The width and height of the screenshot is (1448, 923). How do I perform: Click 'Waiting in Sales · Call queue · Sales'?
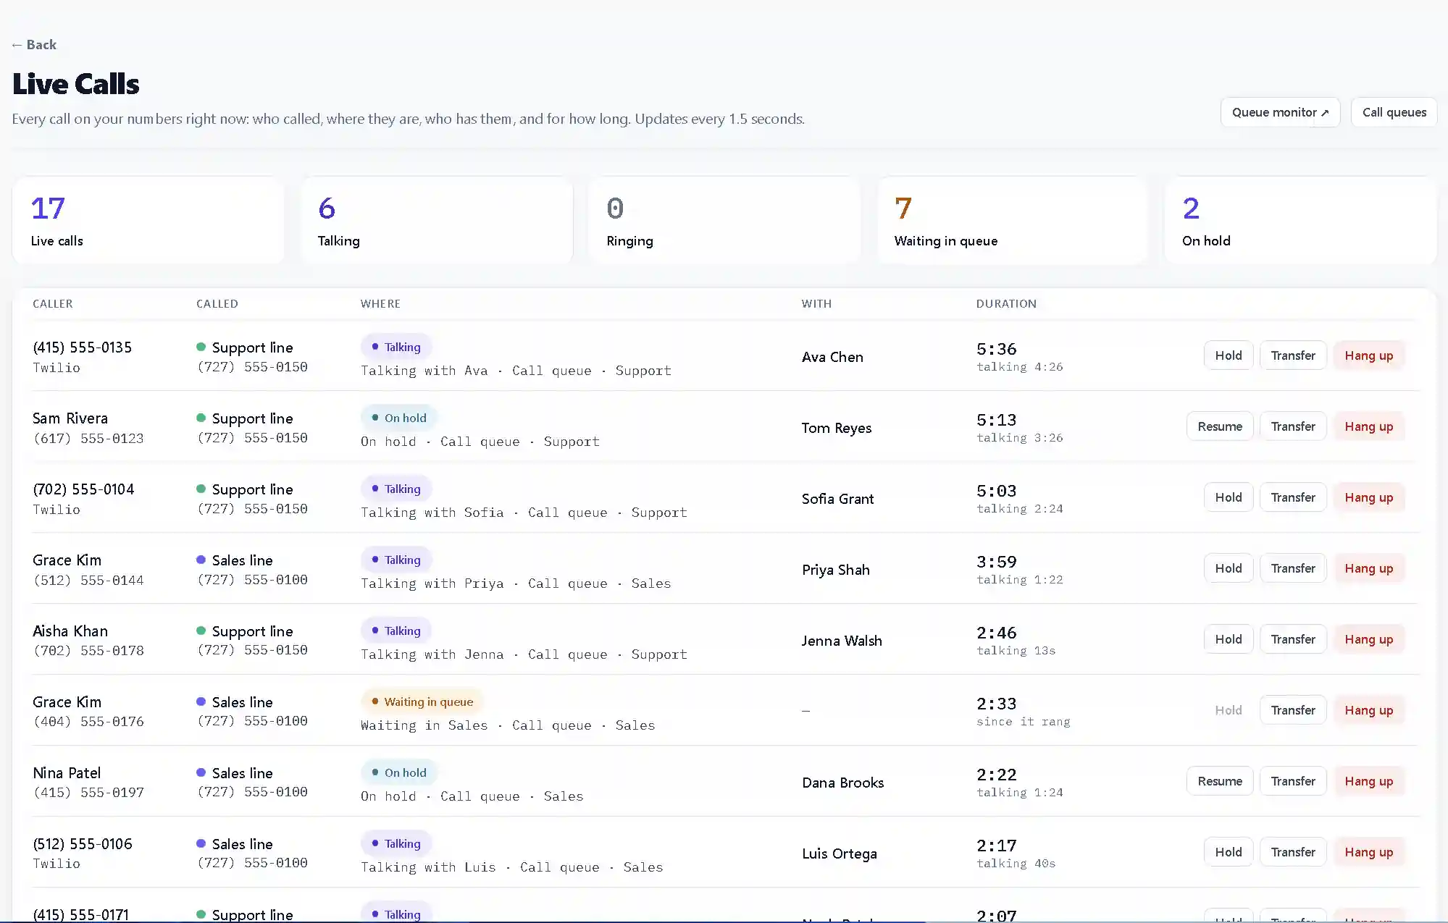pos(508,725)
